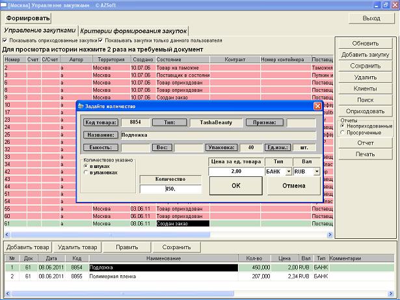Click the 'Отчет' button
400x300 pixels.
pos(366,143)
